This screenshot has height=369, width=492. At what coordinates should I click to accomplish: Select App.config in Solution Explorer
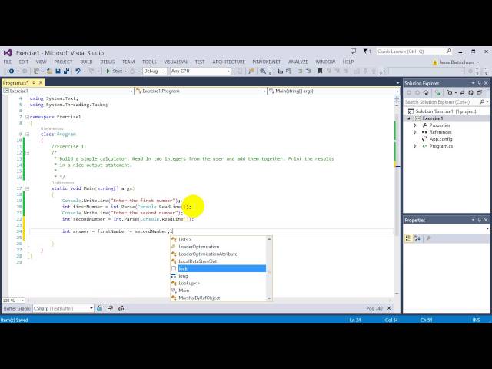(x=440, y=139)
